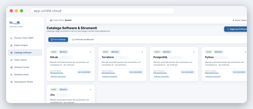Image resolution: width=253 pixels, height=109 pixels.
Task: Click Catalogo Software & Strumenti heading
Action: point(72,28)
